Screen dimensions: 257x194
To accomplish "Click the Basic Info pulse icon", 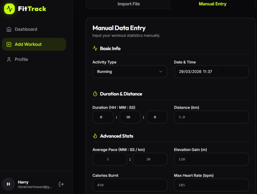I will coord(95,48).
